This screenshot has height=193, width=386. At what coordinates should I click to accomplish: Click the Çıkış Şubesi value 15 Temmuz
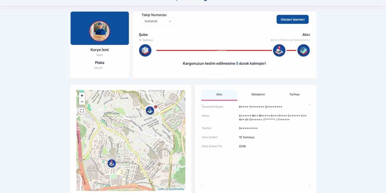pos(247,137)
